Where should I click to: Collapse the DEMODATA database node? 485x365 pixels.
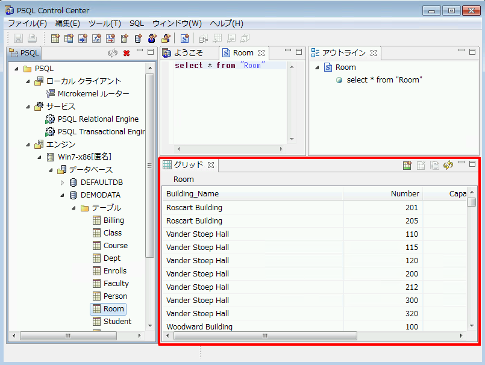(62, 195)
